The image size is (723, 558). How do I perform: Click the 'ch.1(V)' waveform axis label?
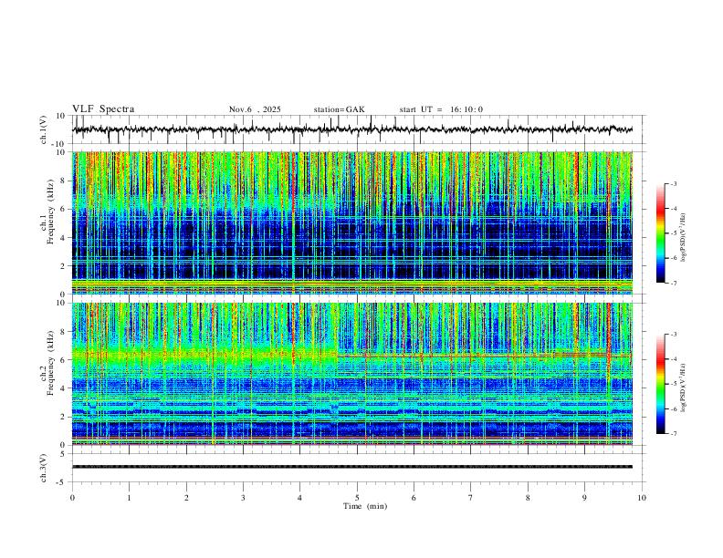[x=45, y=129]
